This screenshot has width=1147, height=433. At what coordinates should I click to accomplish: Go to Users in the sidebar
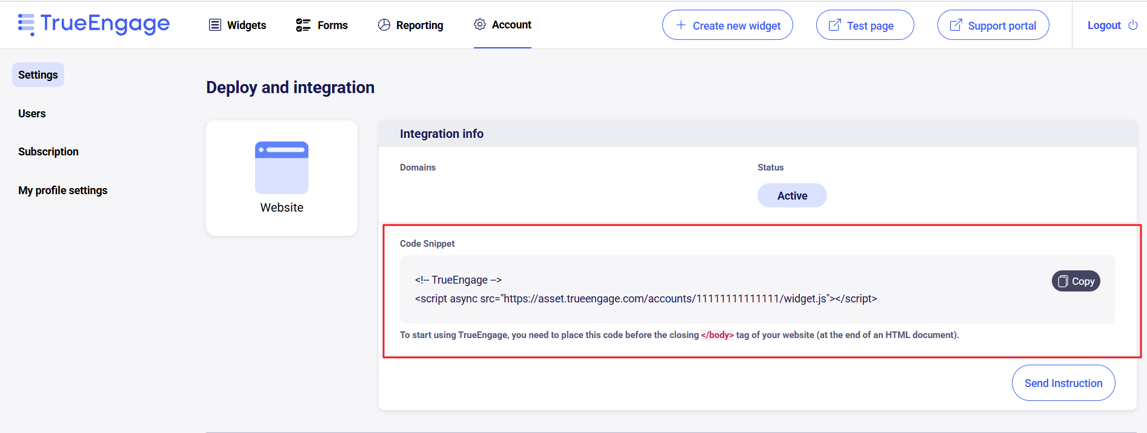pyautogui.click(x=32, y=114)
